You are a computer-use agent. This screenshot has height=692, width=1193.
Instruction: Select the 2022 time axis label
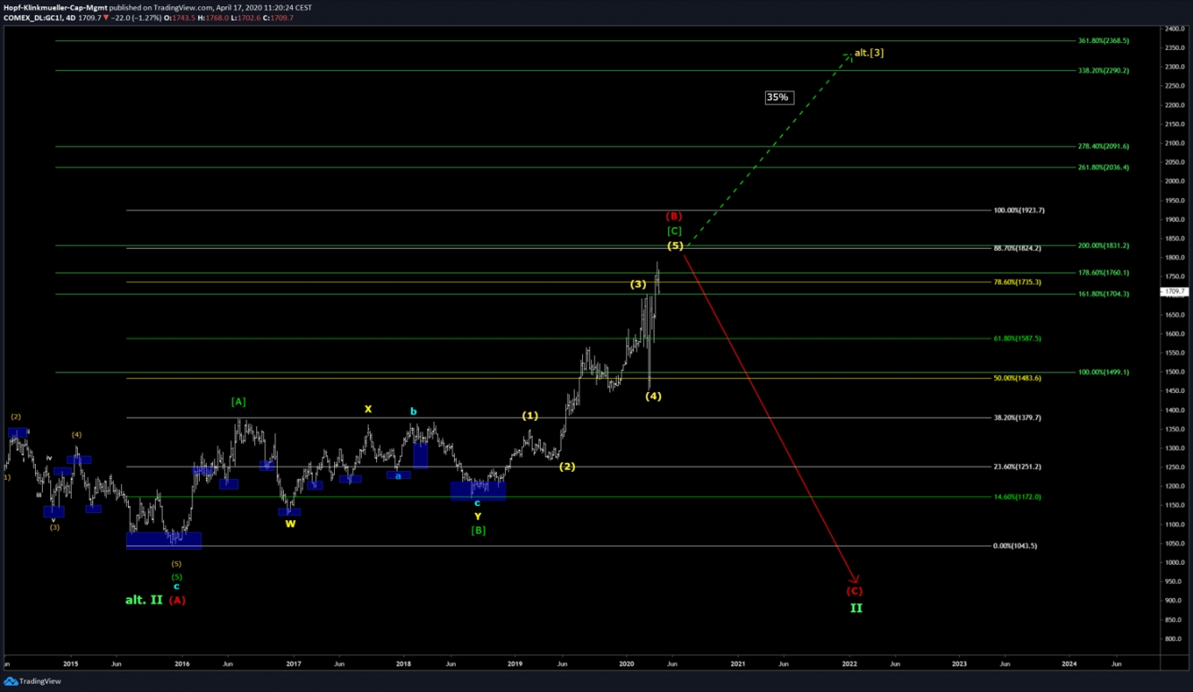click(849, 664)
